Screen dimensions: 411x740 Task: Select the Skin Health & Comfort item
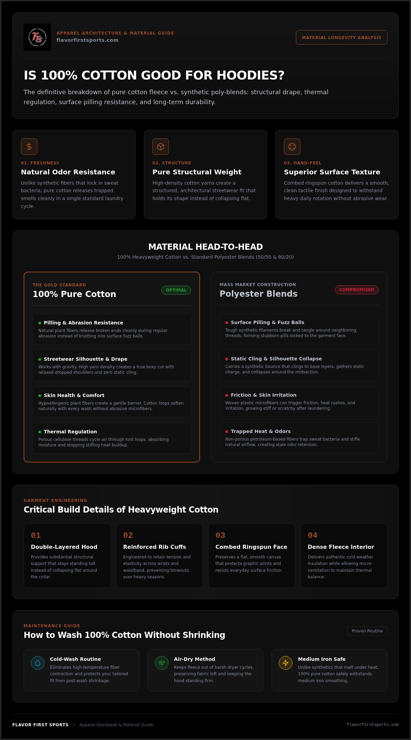coord(112,402)
